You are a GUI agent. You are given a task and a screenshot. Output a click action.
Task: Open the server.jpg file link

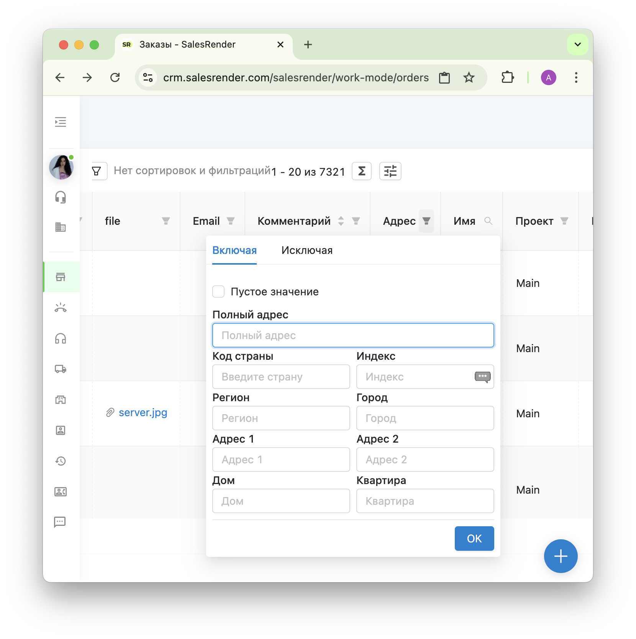pos(143,413)
